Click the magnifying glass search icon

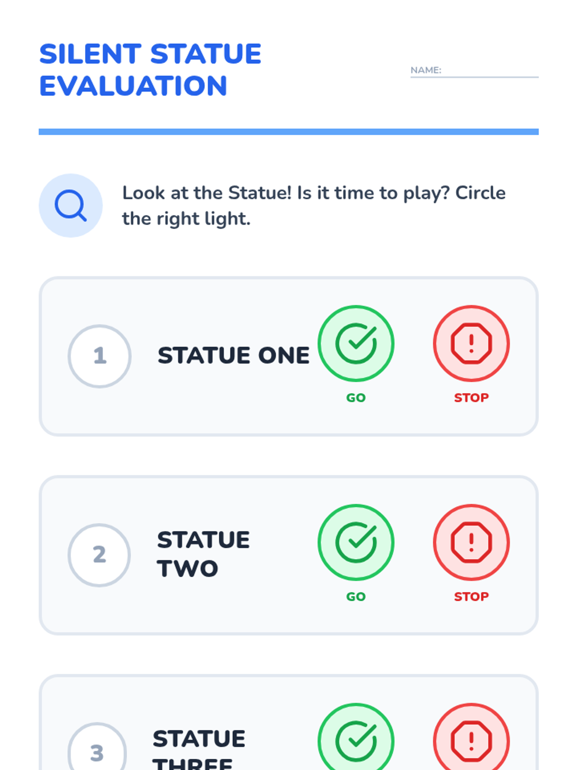(x=71, y=205)
